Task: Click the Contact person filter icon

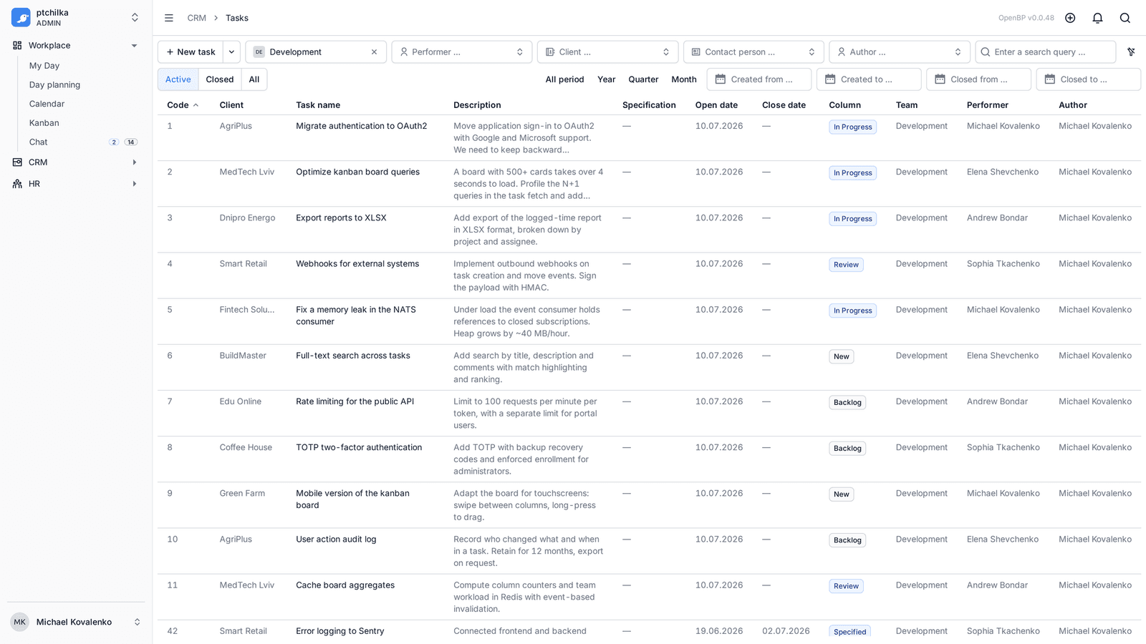Action: click(x=696, y=52)
